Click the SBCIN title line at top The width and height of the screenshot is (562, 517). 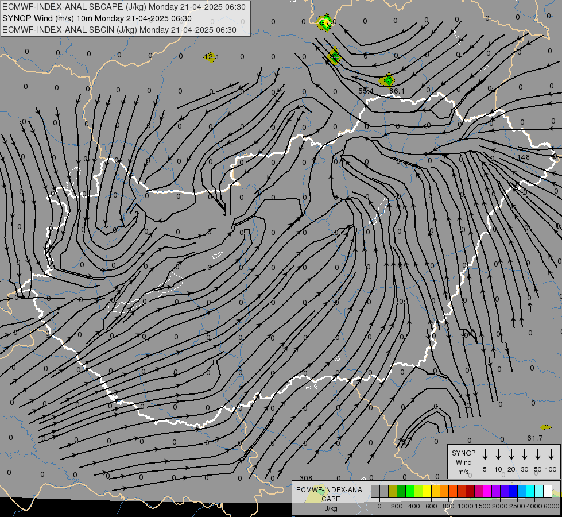pyautogui.click(x=119, y=30)
